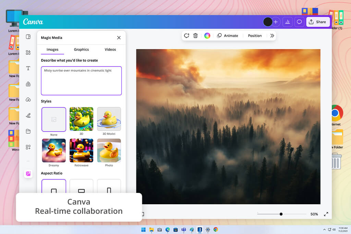Select the Retrowave style
The image size is (351, 234).
click(81, 150)
